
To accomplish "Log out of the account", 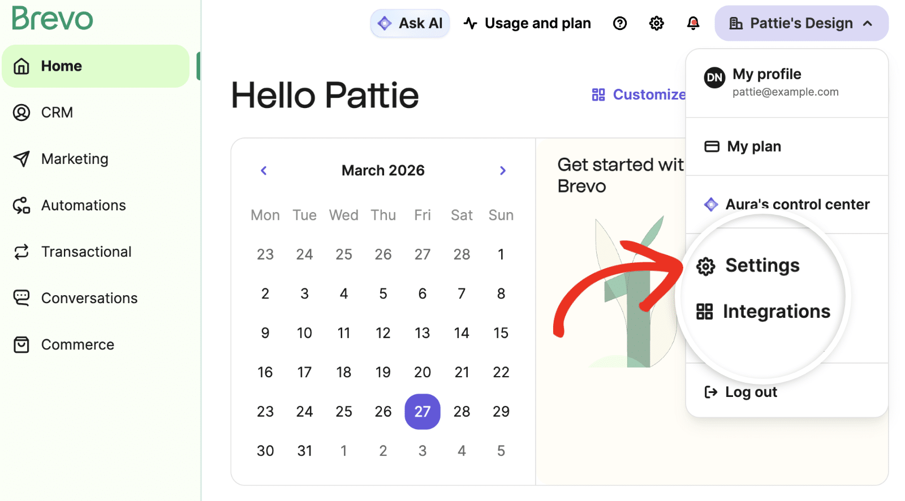I will (751, 392).
